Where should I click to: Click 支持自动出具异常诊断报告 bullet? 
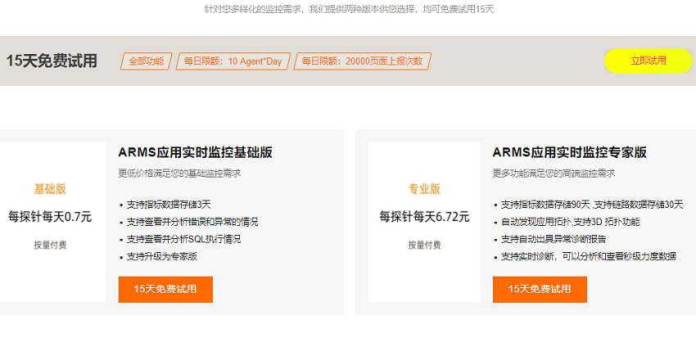pos(554,240)
